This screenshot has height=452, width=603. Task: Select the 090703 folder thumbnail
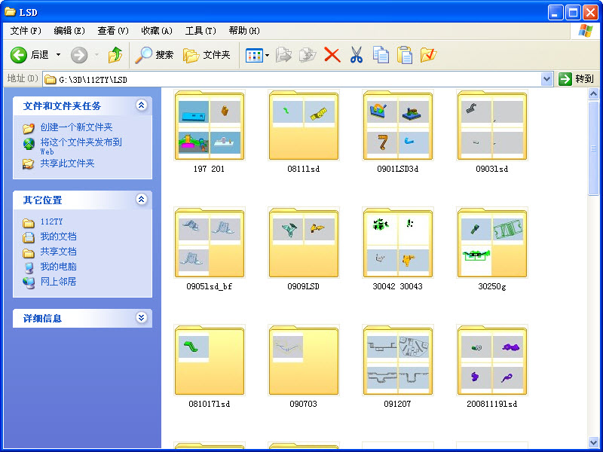[304, 361]
